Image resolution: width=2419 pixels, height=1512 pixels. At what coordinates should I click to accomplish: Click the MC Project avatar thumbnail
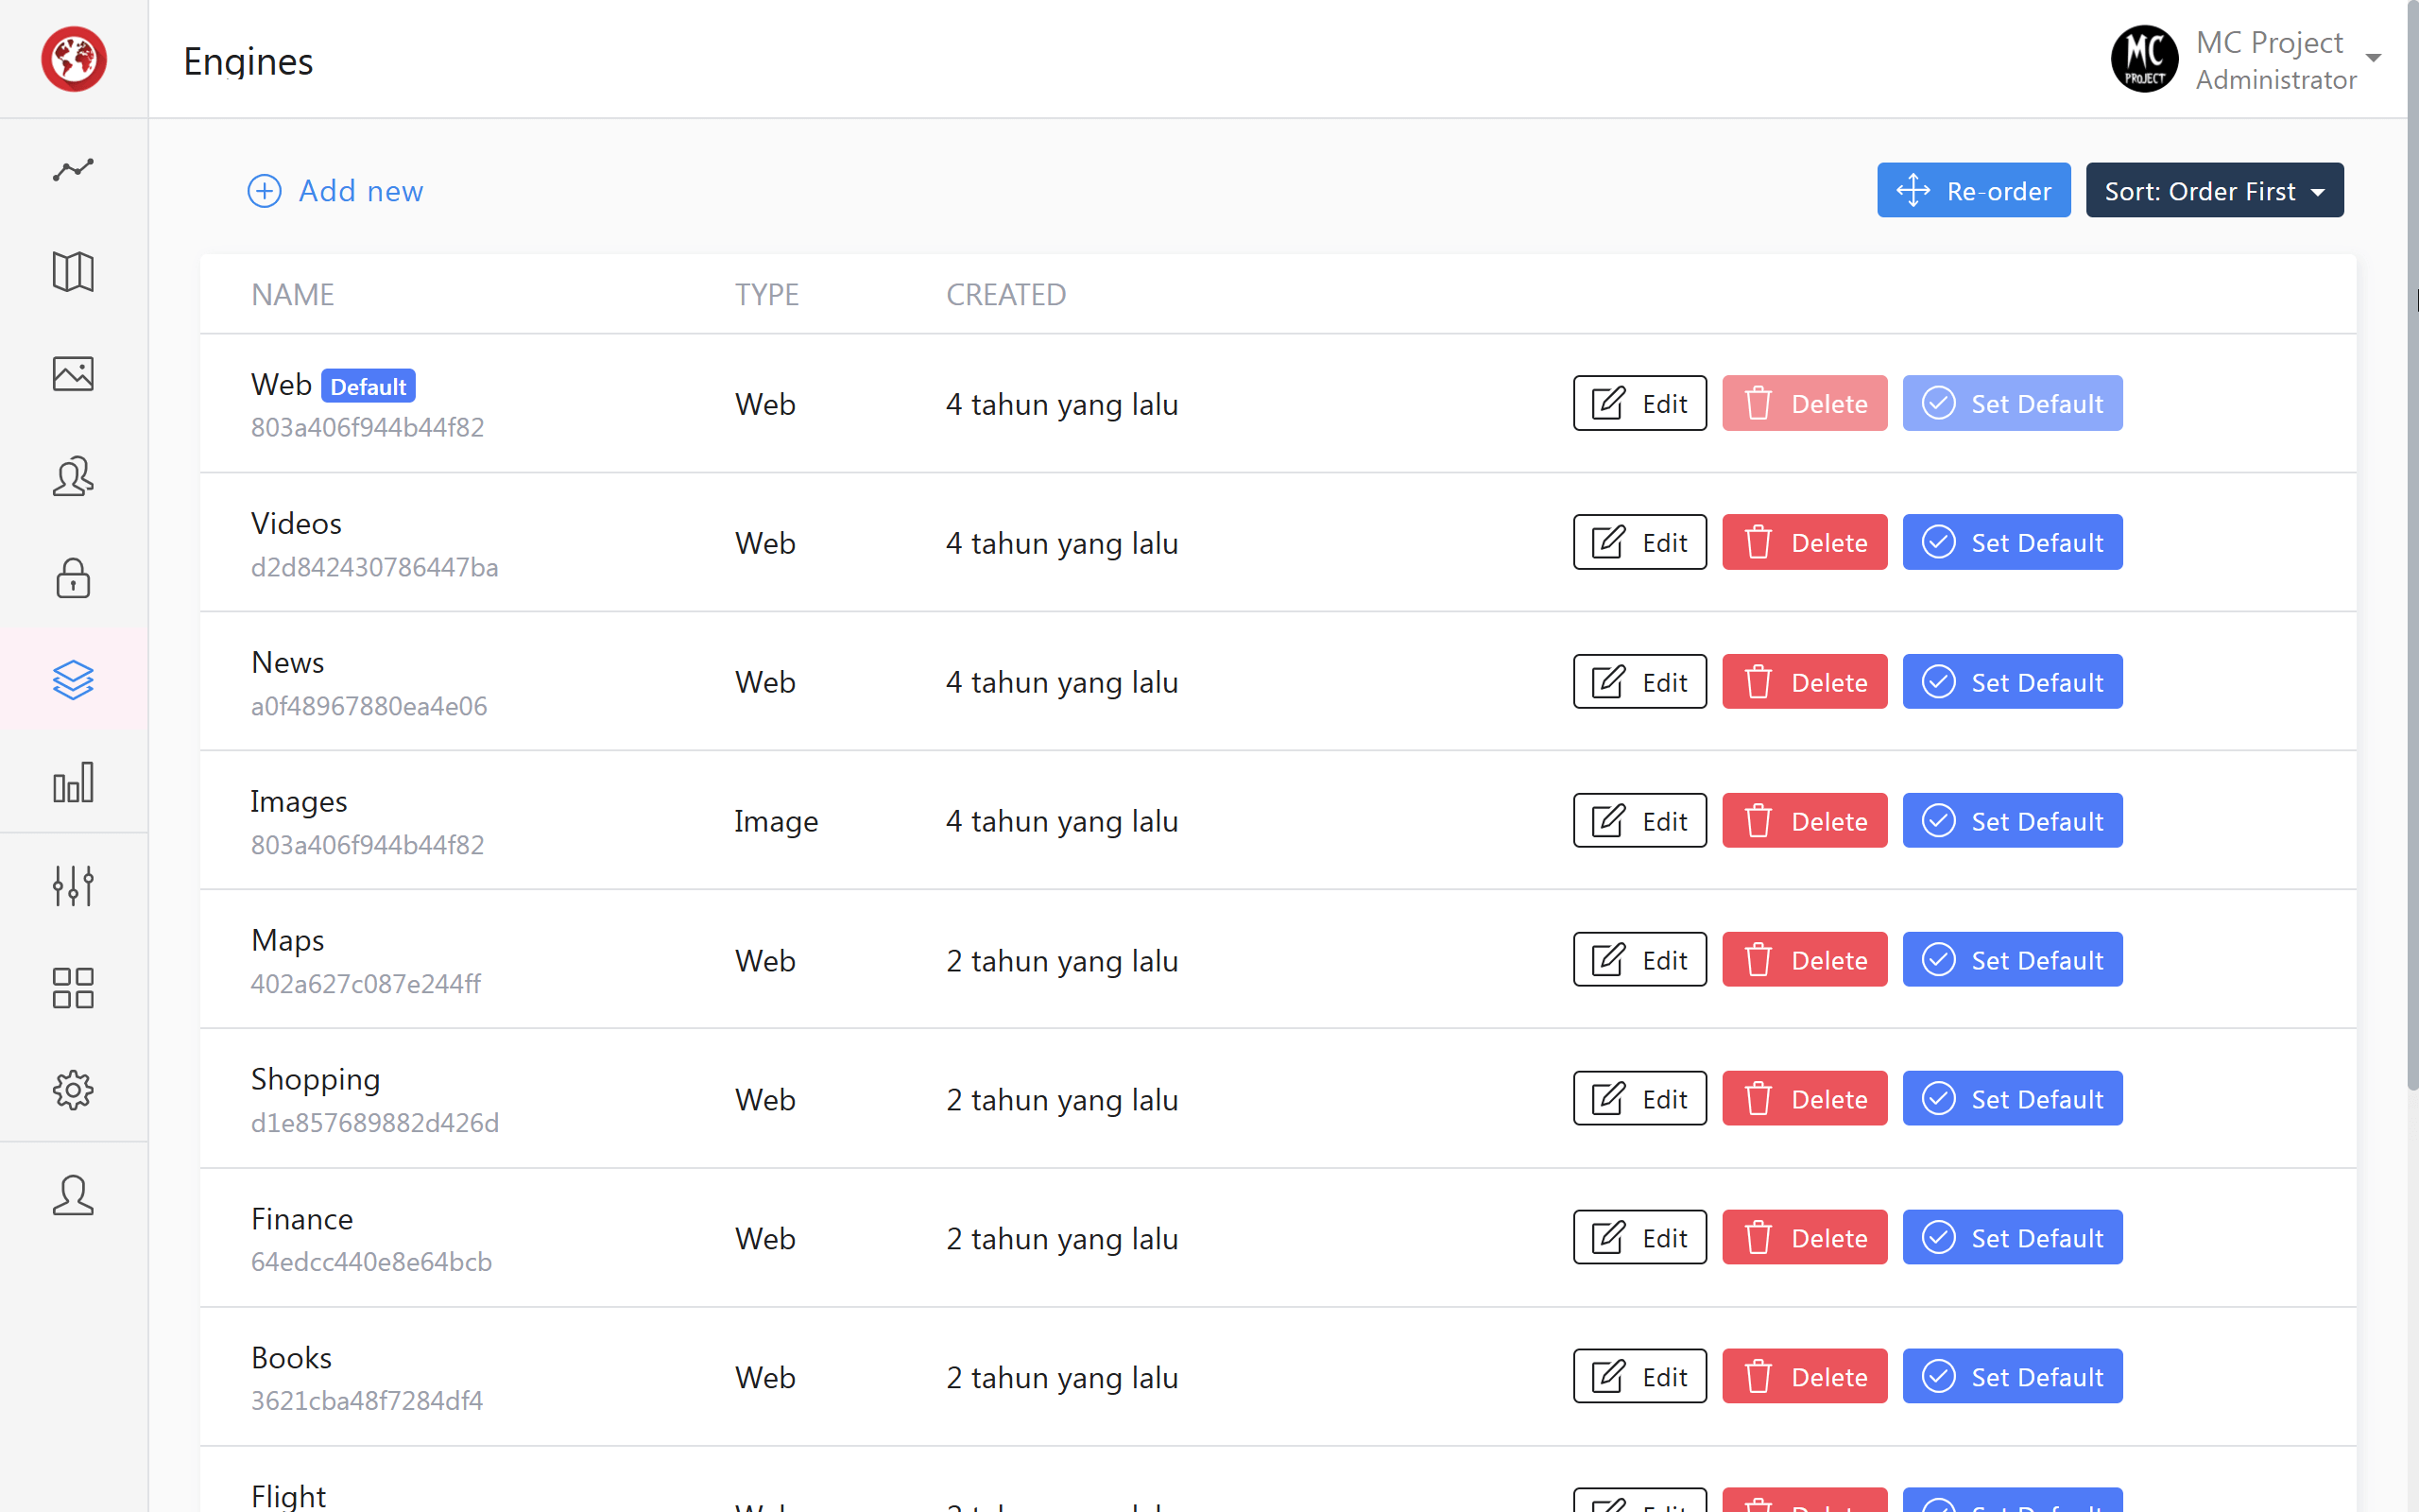(2143, 58)
